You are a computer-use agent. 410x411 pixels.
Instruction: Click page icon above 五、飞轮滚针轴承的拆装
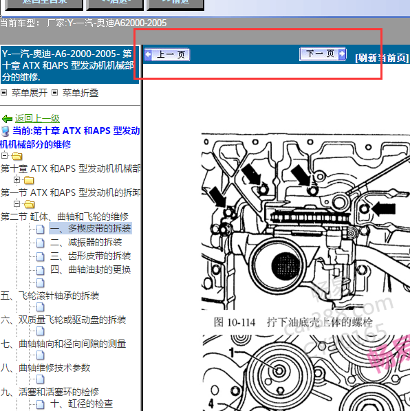click(x=41, y=283)
